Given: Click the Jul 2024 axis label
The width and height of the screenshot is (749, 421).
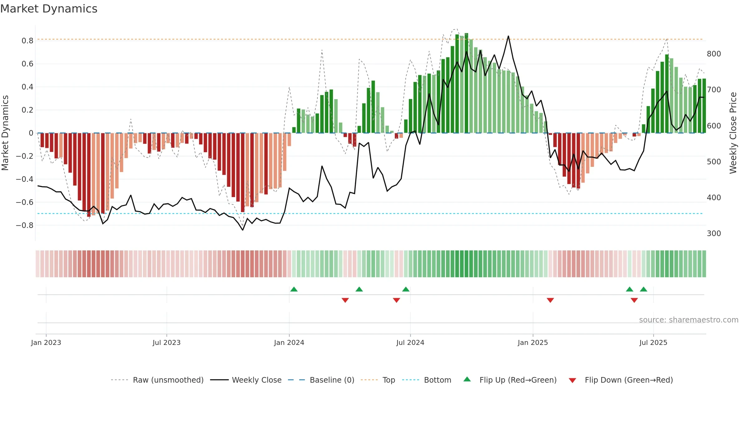Looking at the screenshot, I should (410, 342).
